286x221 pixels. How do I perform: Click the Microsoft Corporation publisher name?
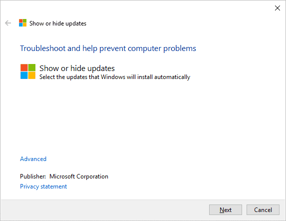click(79, 176)
